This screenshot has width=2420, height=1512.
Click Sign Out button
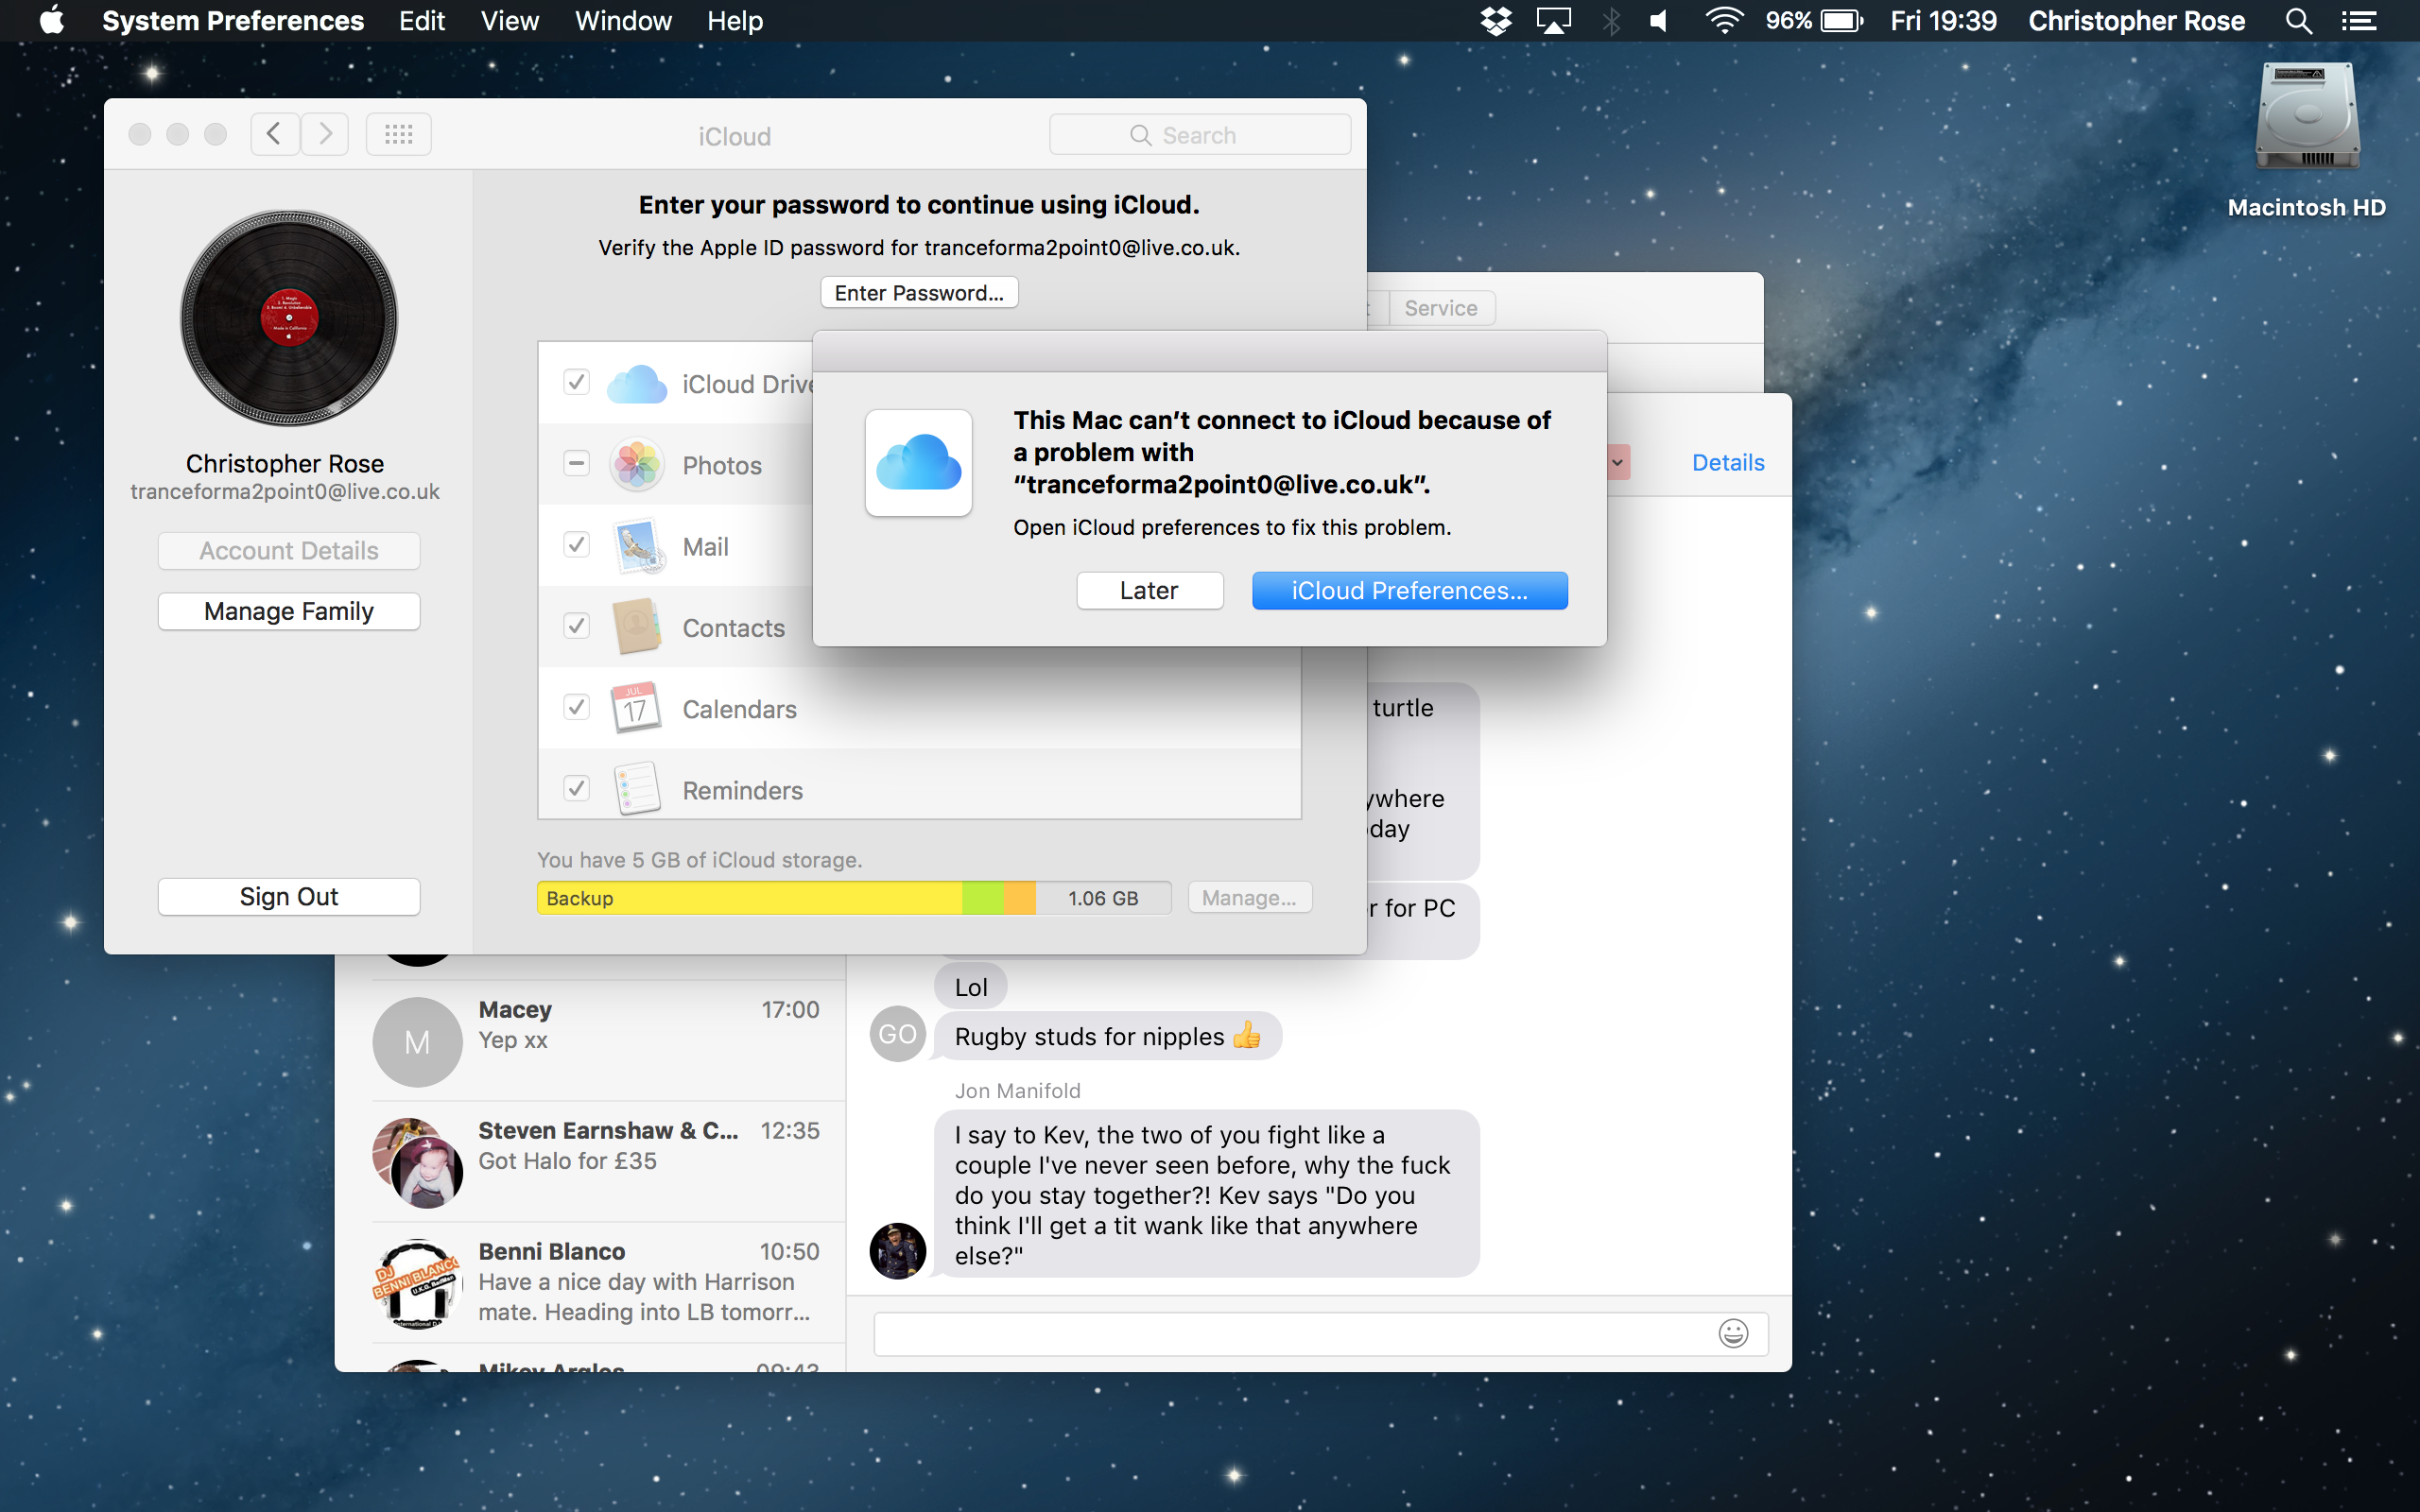coord(289,896)
